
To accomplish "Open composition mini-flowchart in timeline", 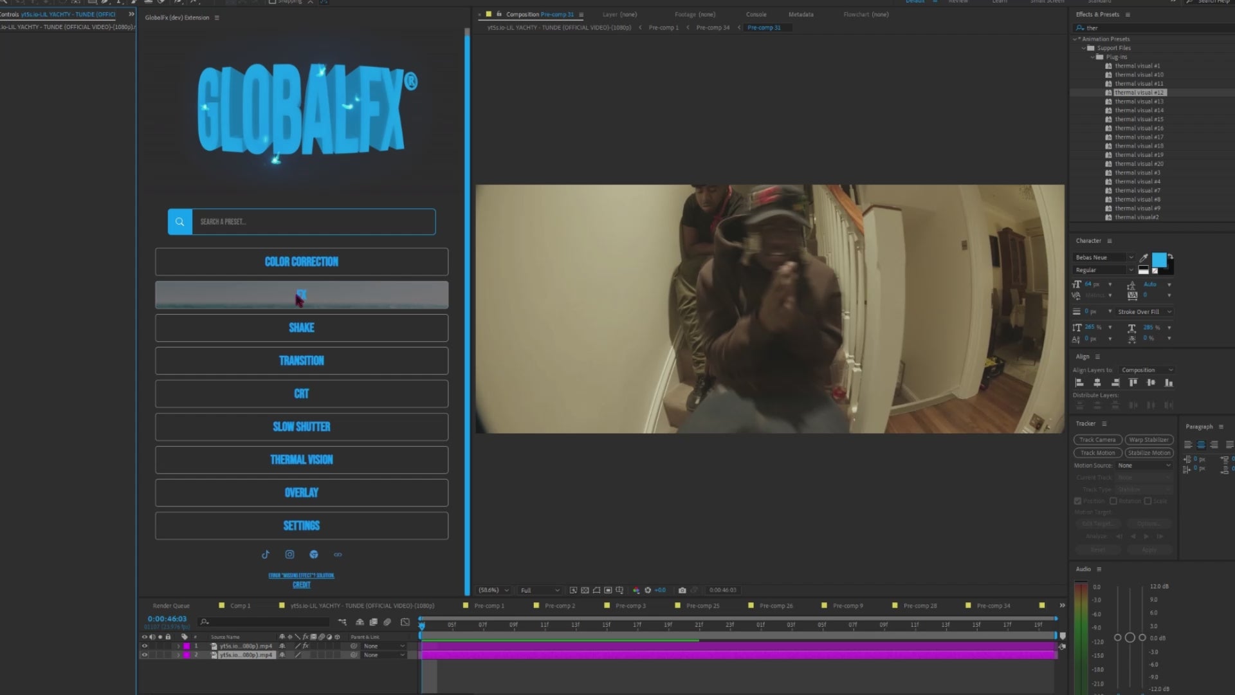I will tap(342, 622).
